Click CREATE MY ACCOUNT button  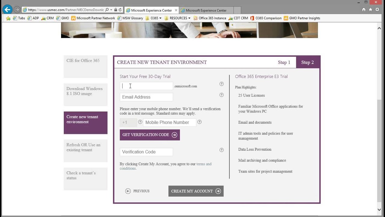click(x=196, y=191)
